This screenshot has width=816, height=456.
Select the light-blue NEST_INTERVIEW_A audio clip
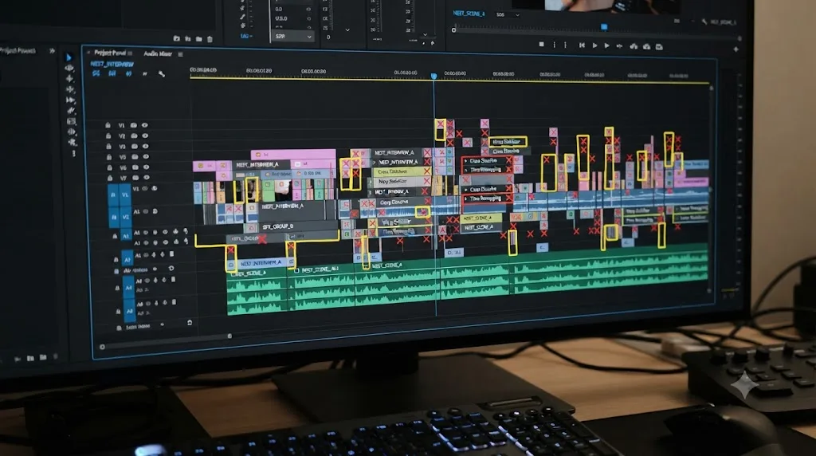264,263
